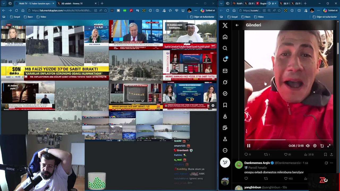Mute the tweet video volume
The height and width of the screenshot is (191, 340).
tap(308, 146)
